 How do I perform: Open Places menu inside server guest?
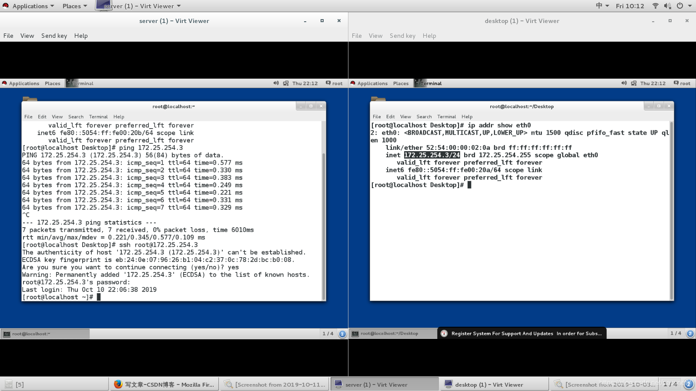pos(52,83)
